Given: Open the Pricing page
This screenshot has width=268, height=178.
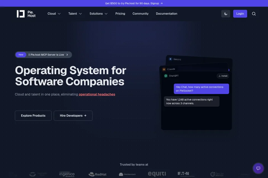Looking at the screenshot, I should pos(120,14).
